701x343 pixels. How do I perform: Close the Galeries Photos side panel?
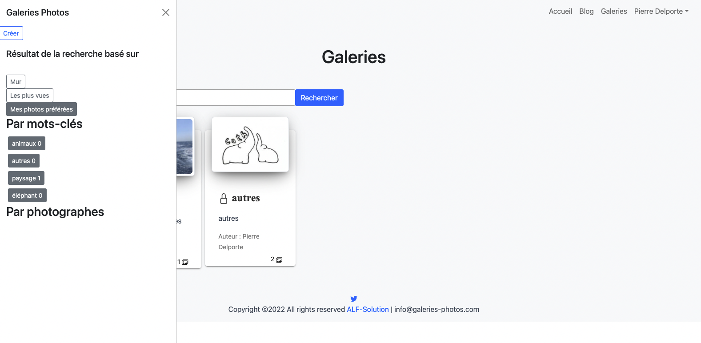(x=166, y=12)
